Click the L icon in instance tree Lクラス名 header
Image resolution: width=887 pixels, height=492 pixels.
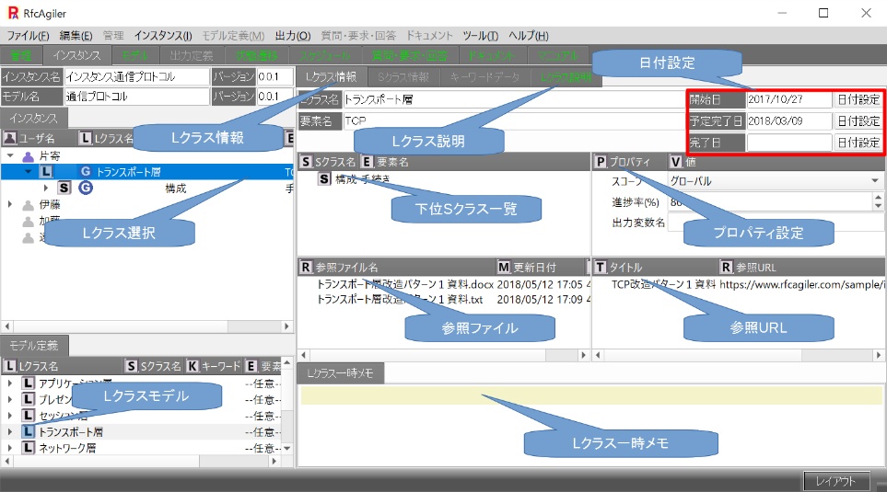pos(85,138)
